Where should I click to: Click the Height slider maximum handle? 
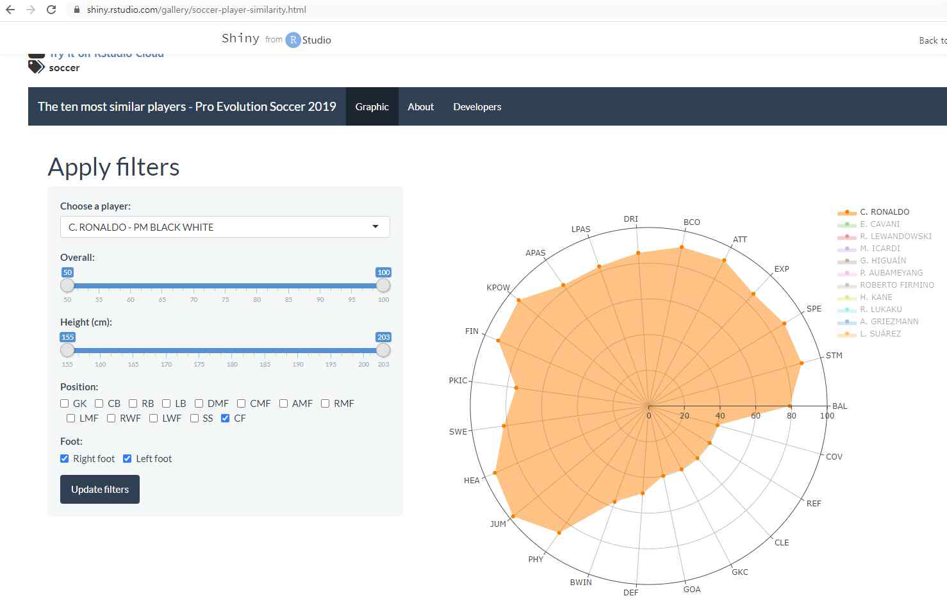click(383, 350)
